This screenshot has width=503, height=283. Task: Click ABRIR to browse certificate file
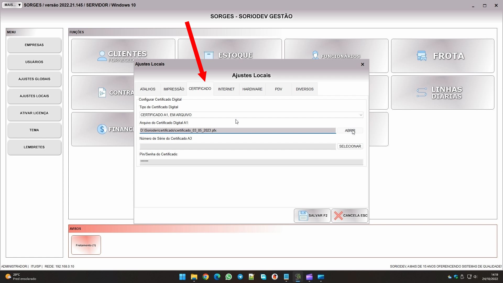click(350, 130)
